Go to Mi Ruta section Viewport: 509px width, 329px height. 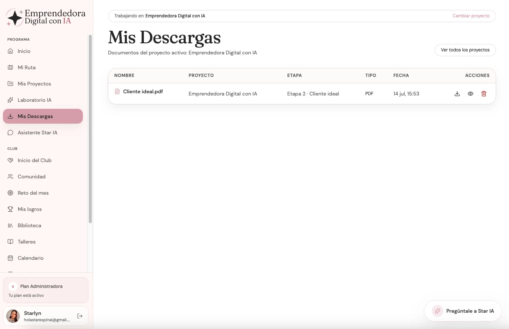coord(43,67)
